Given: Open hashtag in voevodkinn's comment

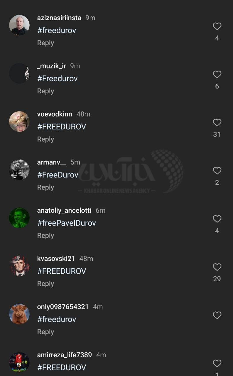Looking at the screenshot, I should 62,127.
